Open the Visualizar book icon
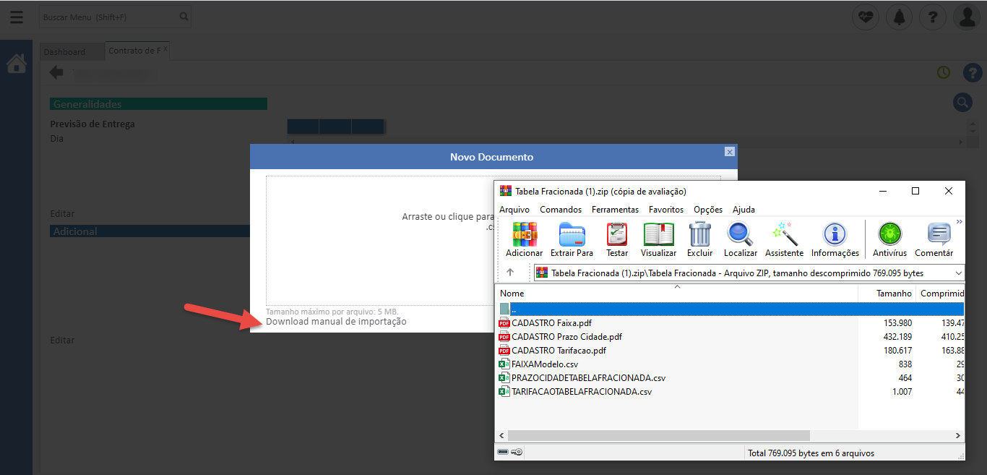 click(658, 235)
